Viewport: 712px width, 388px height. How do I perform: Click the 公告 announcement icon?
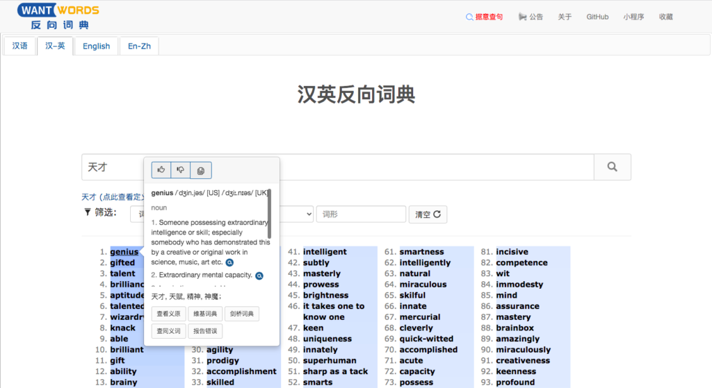point(523,17)
